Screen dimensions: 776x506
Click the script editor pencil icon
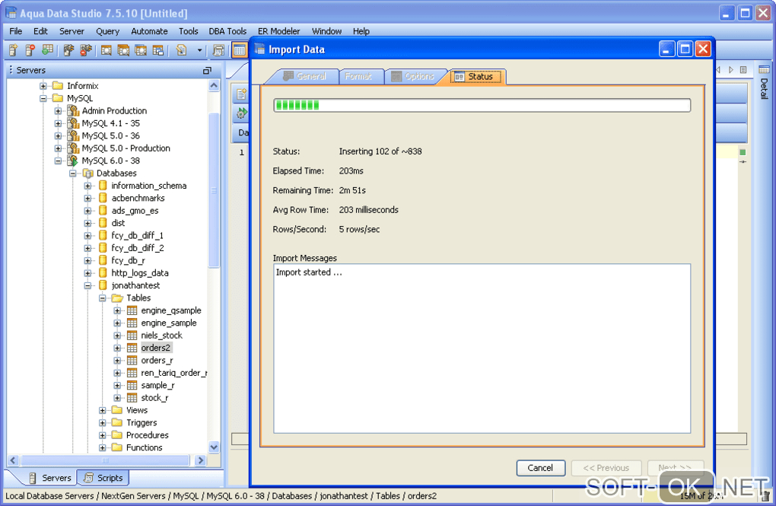[x=181, y=50]
